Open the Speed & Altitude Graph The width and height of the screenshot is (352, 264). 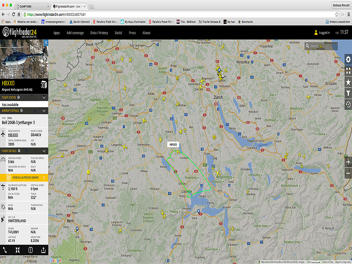coord(24,178)
